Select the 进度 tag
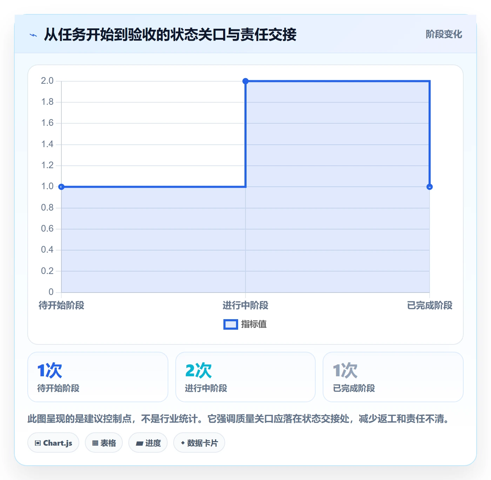Screen dimensions: 491x480 148,443
